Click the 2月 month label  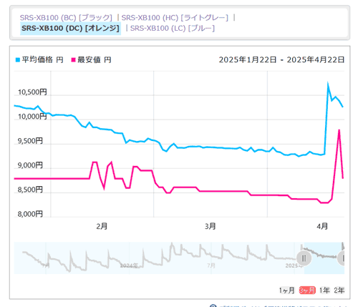tap(102, 226)
